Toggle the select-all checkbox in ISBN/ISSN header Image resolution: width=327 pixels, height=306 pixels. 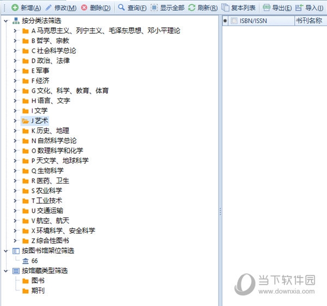(234, 21)
